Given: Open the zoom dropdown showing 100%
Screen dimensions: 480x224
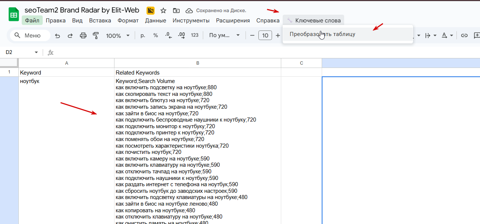Looking at the screenshot, I should [x=118, y=36].
